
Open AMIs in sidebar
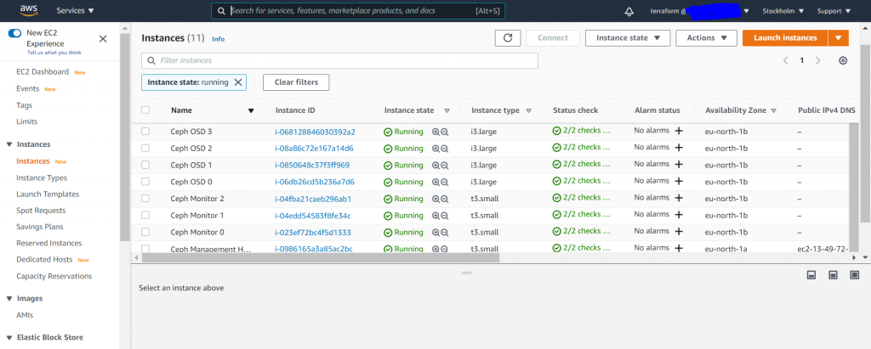point(25,315)
